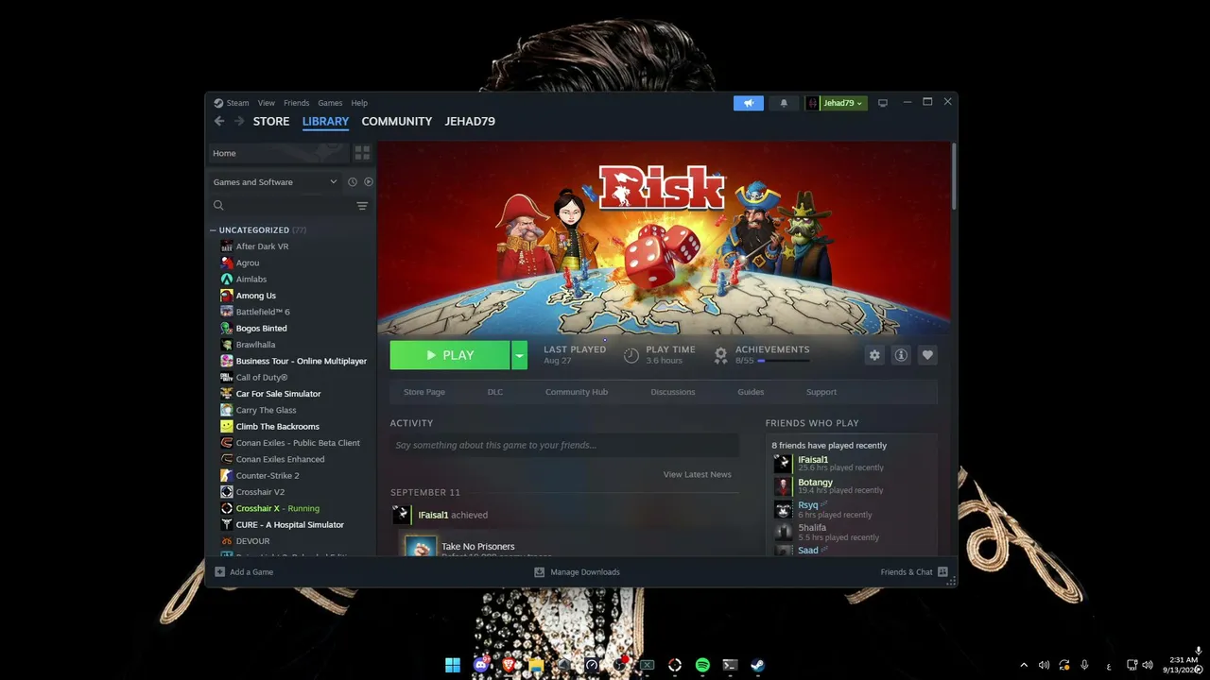Launch Risk with the PLAY button
This screenshot has width=1210, height=680.
[450, 355]
